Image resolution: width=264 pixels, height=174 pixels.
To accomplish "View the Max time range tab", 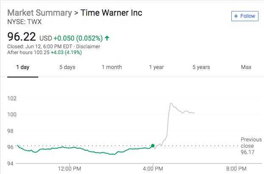I will [x=246, y=67].
